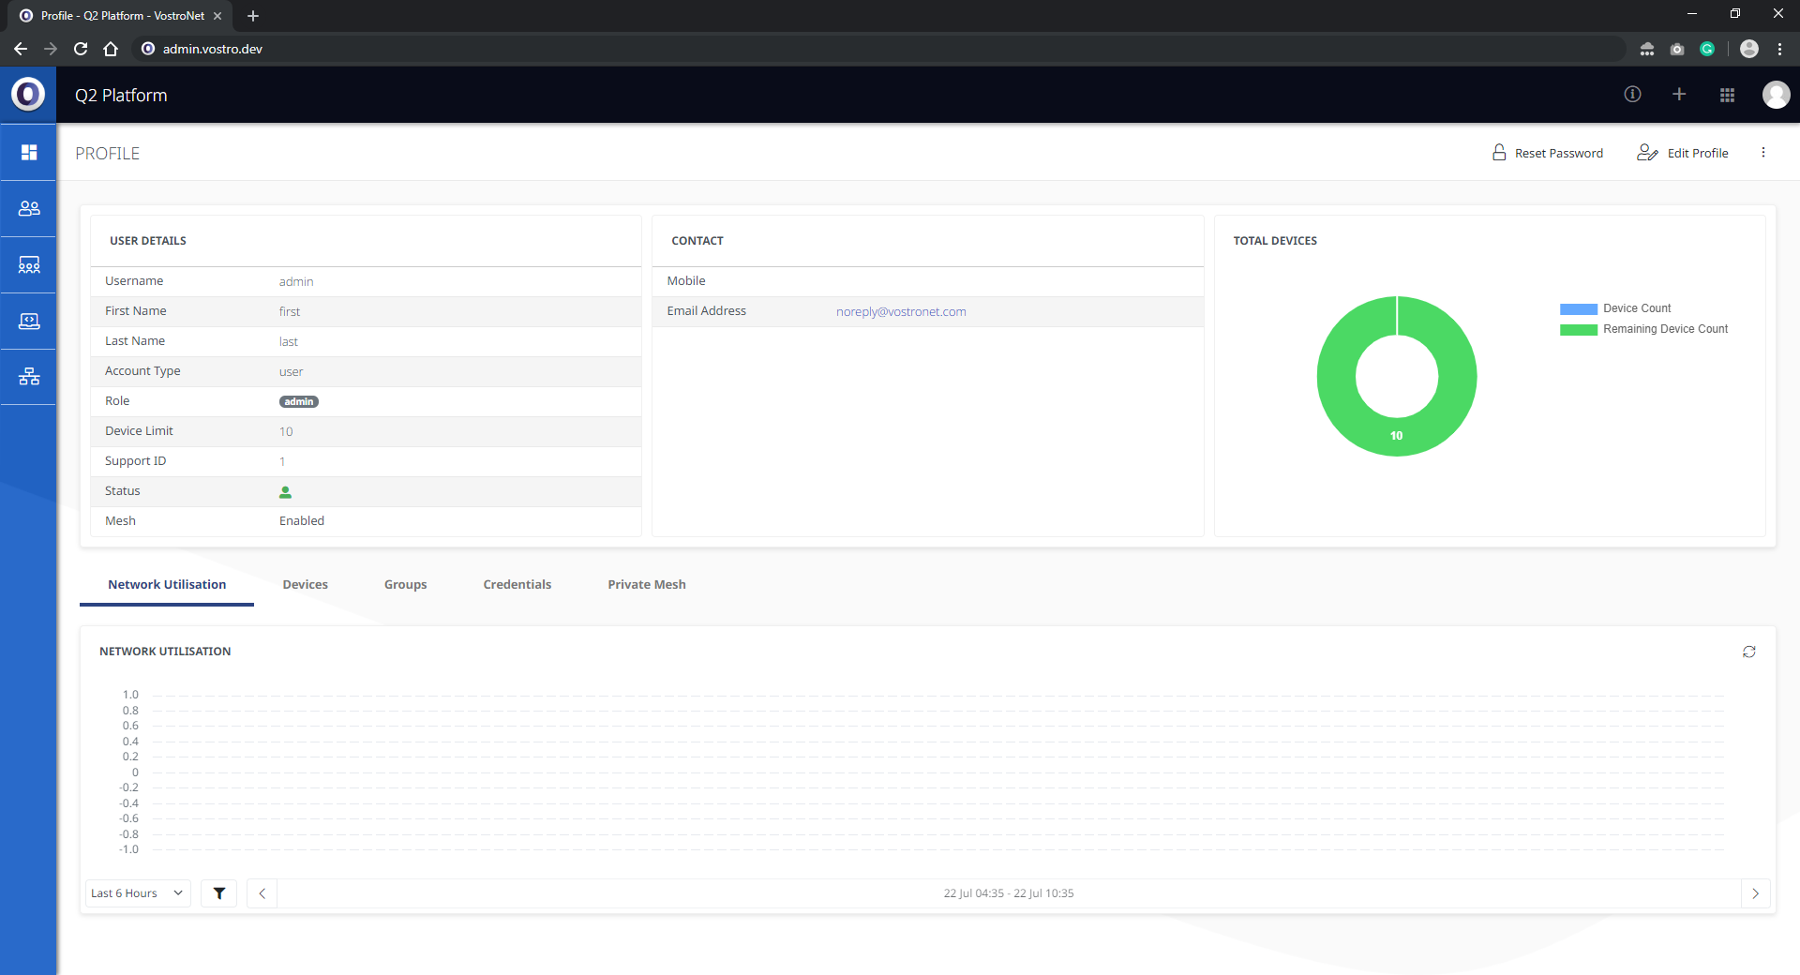
Task: Click the info icon in header
Action: [x=1632, y=95]
